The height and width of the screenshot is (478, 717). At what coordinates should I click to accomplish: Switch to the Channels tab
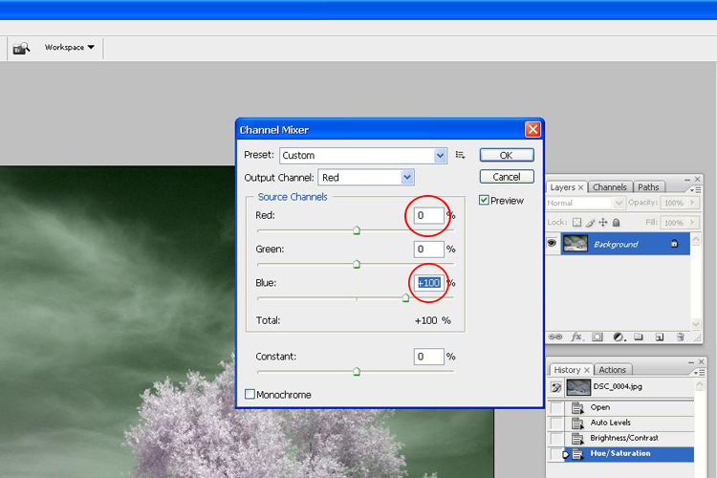pyautogui.click(x=609, y=187)
